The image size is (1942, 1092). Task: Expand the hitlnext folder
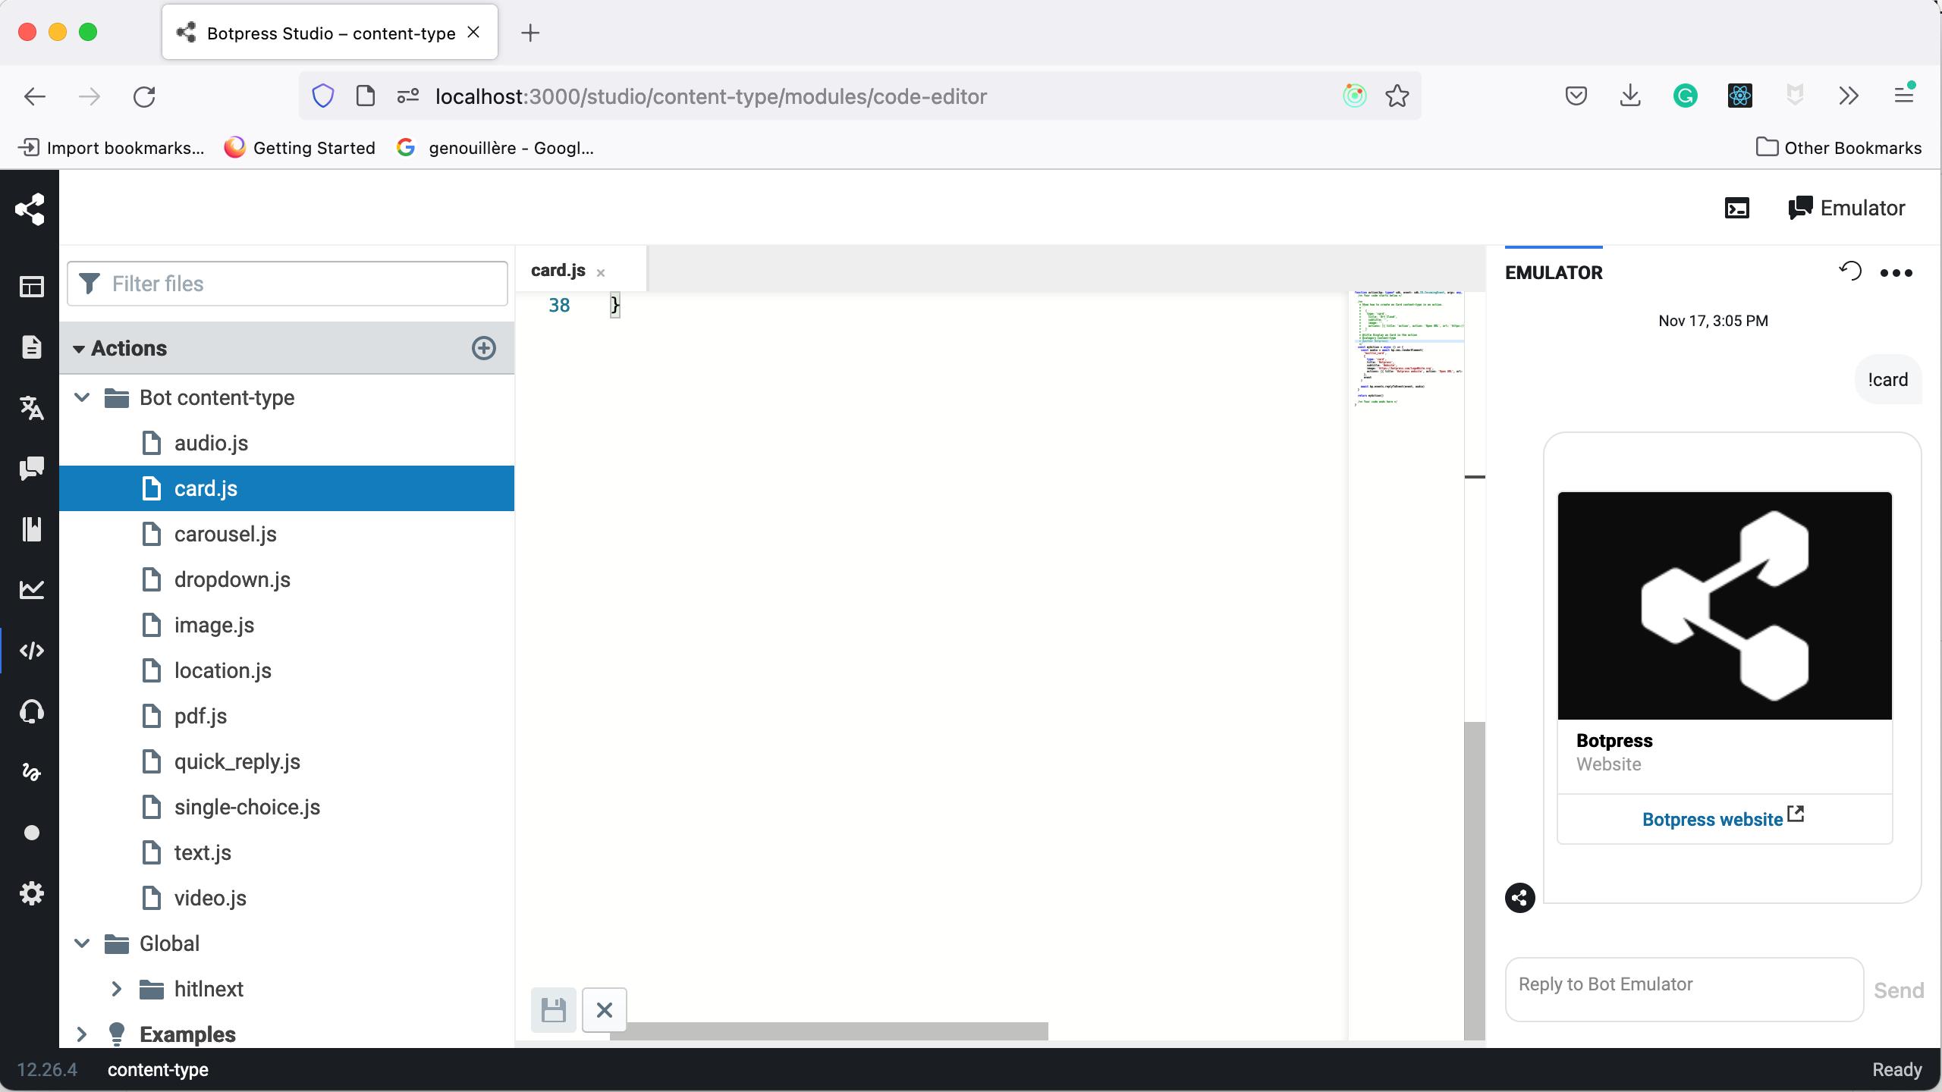pos(116,989)
